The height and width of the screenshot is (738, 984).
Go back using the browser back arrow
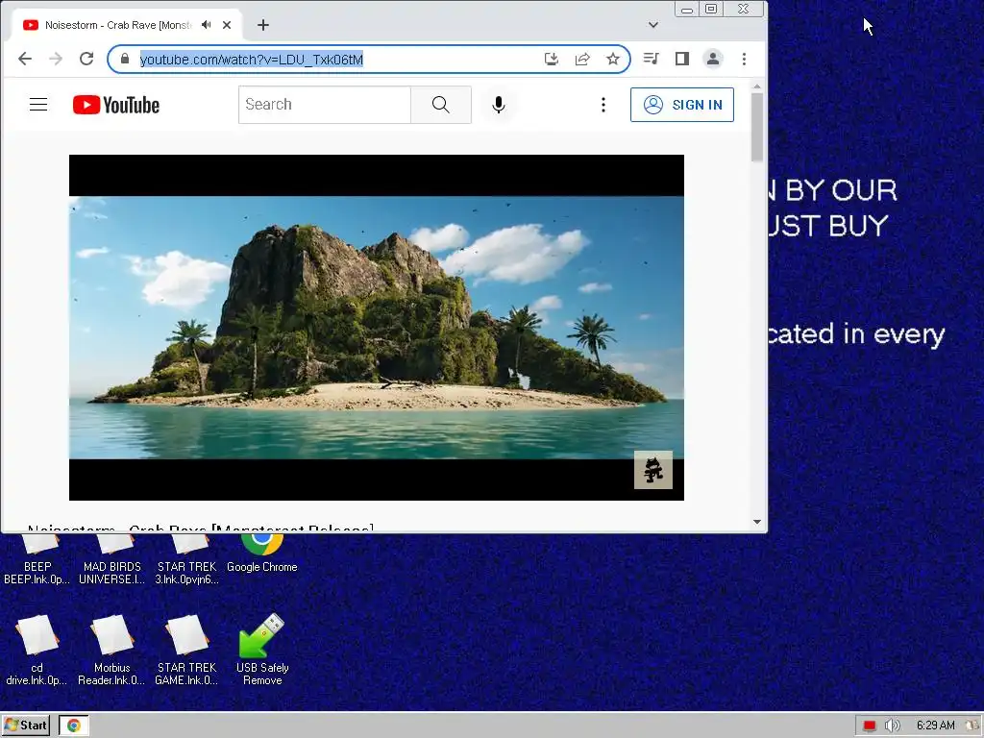(24, 59)
